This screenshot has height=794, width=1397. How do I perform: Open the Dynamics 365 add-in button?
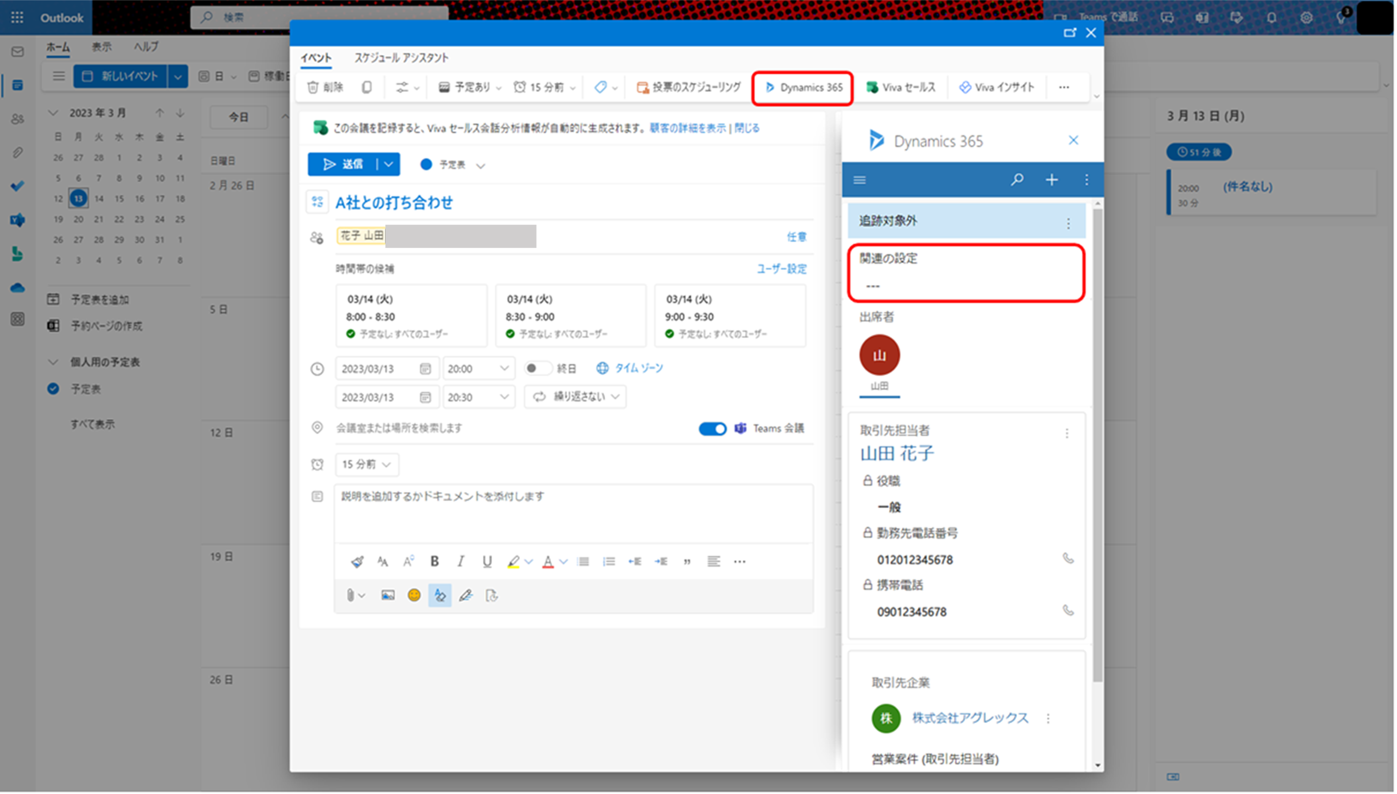(x=804, y=87)
